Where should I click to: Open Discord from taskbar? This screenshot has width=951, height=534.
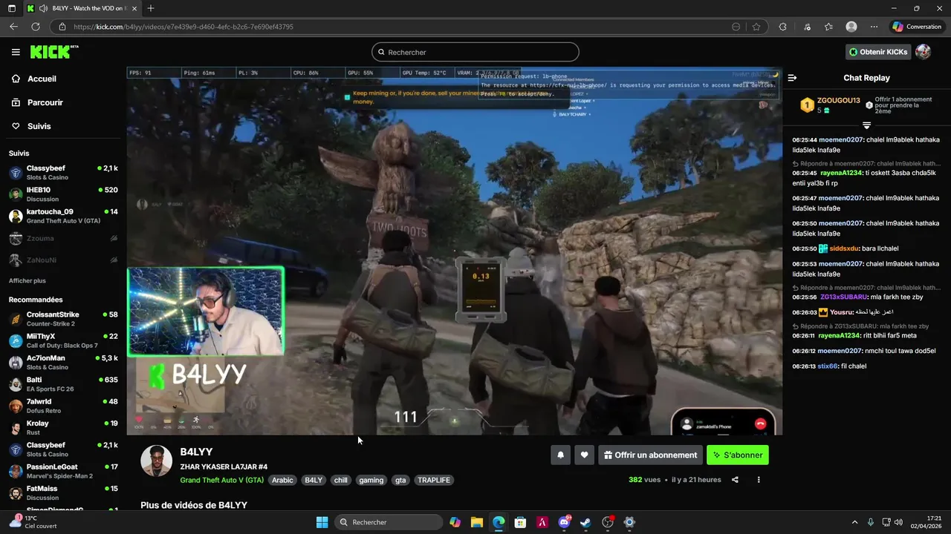pyautogui.click(x=564, y=522)
